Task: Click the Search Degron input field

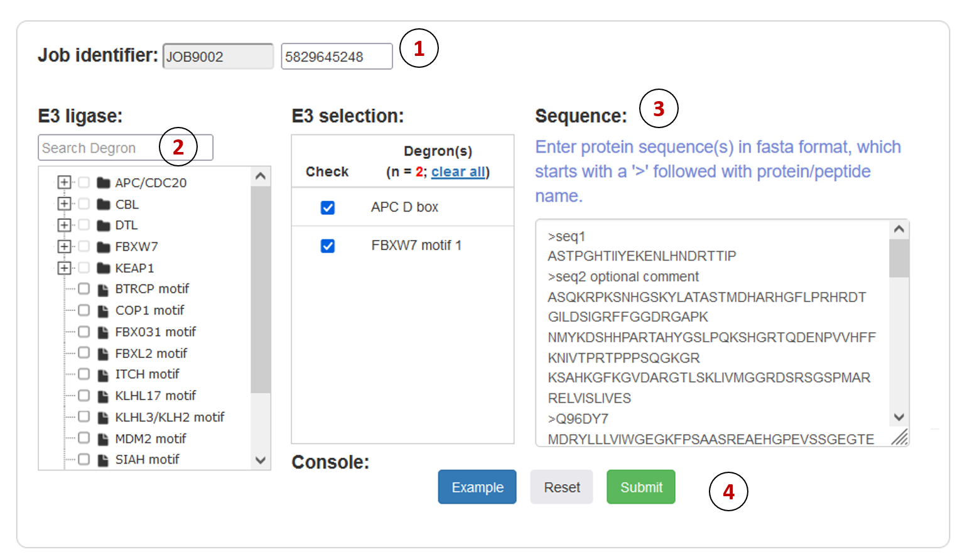Action: pyautogui.click(x=126, y=148)
